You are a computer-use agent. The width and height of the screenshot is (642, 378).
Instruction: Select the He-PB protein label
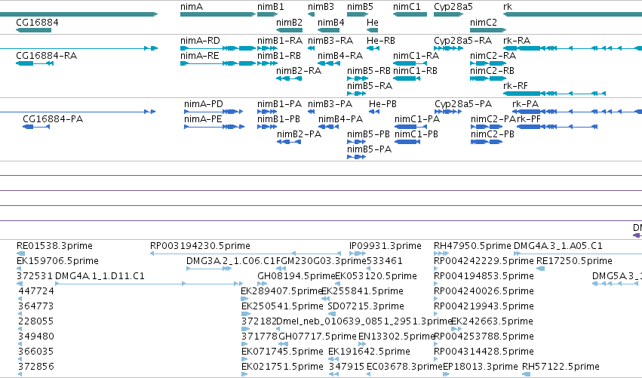(382, 104)
